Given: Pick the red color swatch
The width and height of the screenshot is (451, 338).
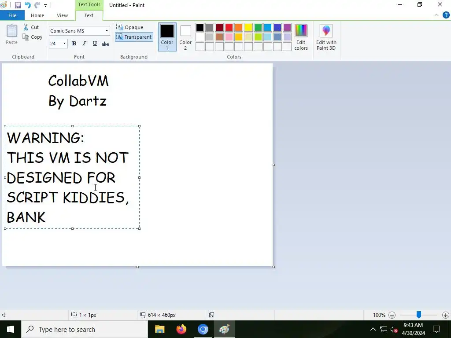Looking at the screenshot, I should point(229,27).
